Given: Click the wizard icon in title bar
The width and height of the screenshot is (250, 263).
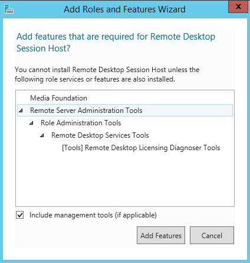Looking at the screenshot, I should point(9,9).
